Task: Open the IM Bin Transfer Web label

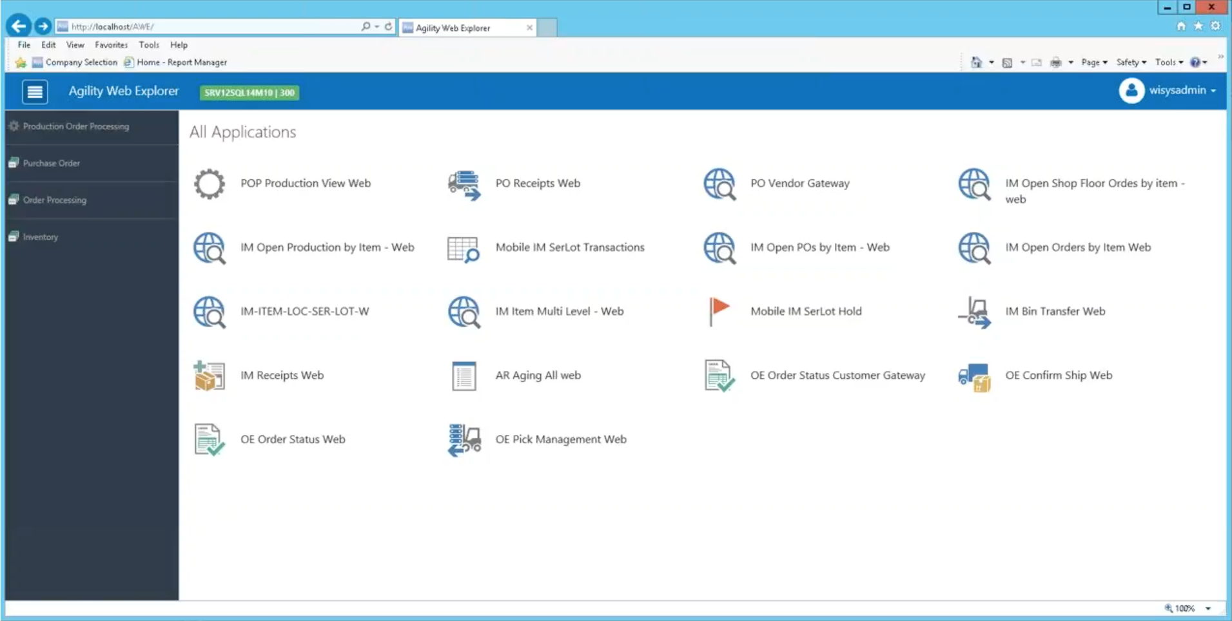Action: pos(1055,311)
